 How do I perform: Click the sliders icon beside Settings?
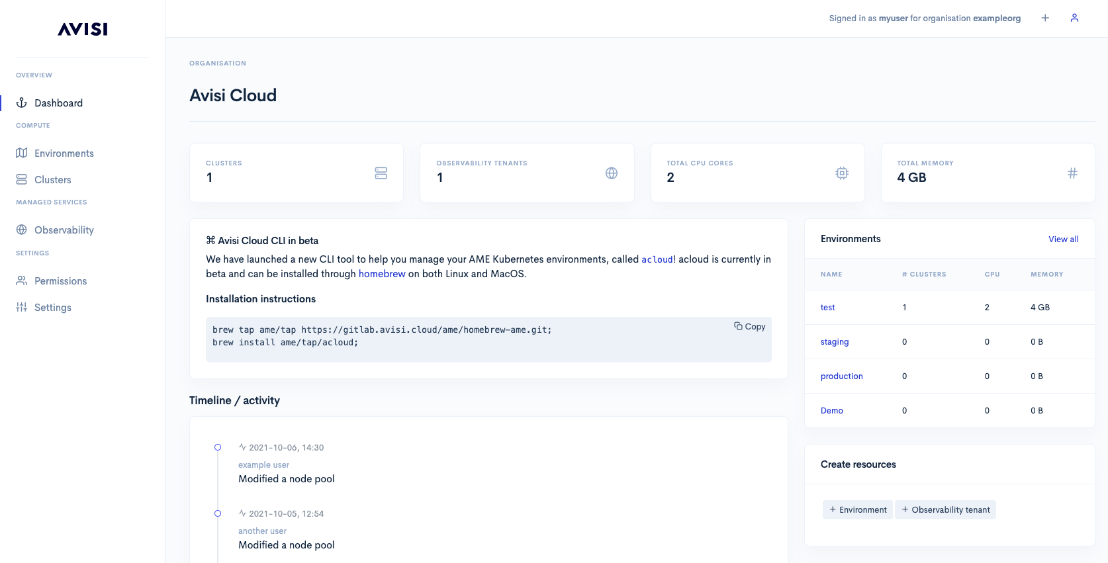pyautogui.click(x=22, y=307)
